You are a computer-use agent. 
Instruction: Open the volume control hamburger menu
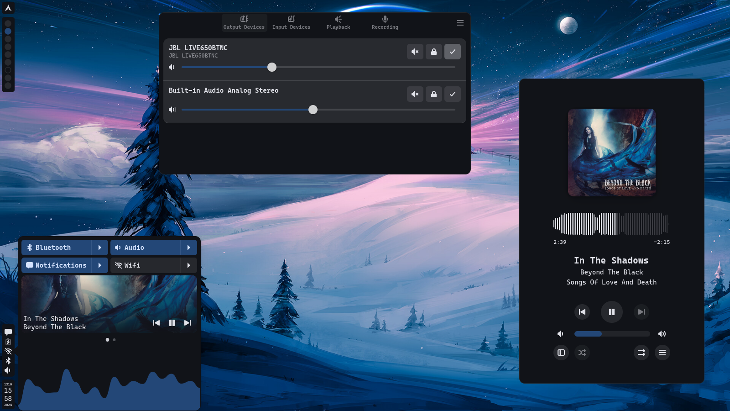(x=460, y=23)
